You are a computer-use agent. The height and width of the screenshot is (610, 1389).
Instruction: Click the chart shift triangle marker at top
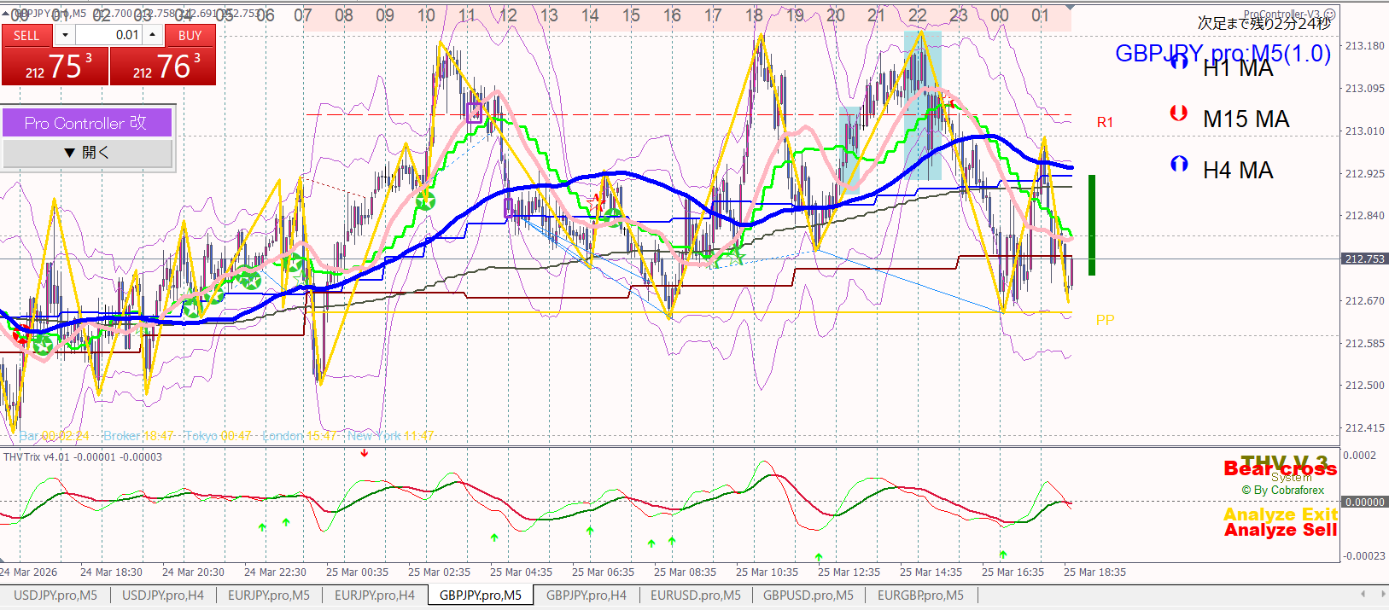tap(1070, 8)
